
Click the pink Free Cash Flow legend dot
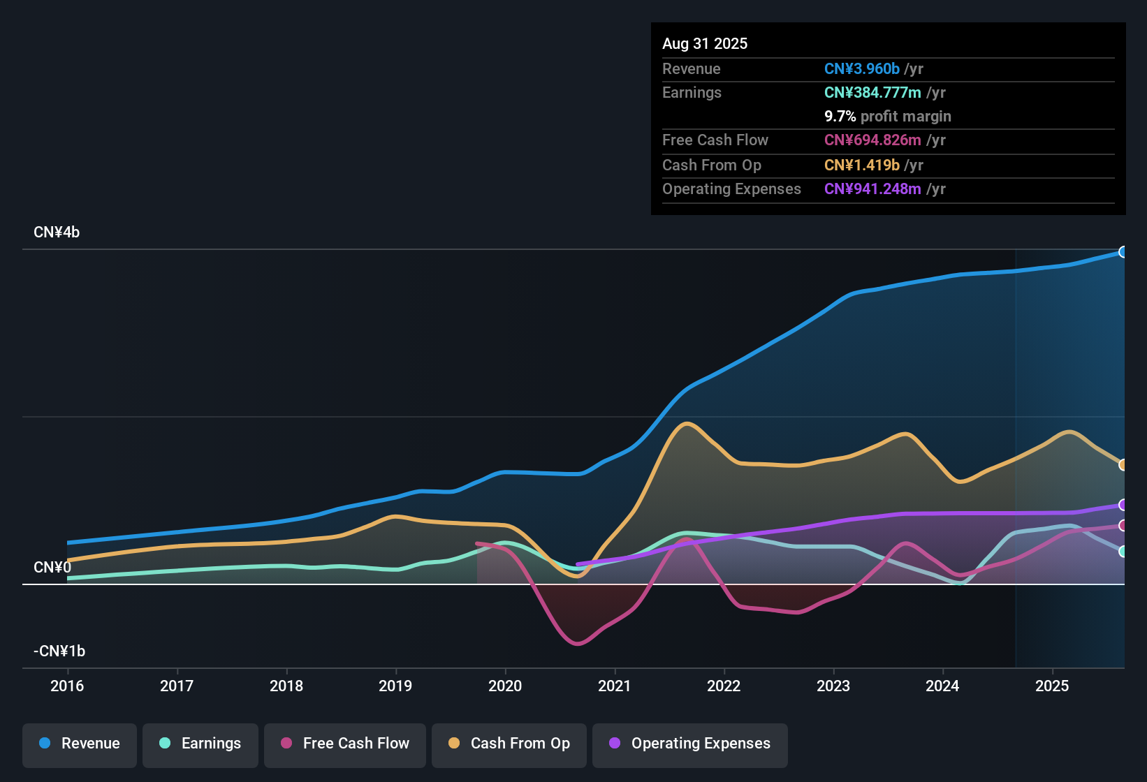(x=286, y=744)
